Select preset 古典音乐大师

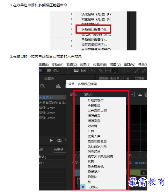coord(97,111)
